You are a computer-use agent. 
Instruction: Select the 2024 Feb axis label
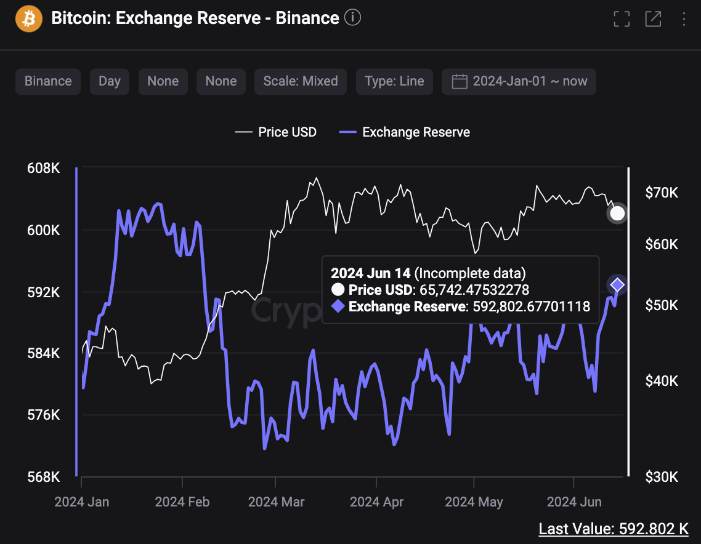[x=182, y=502]
